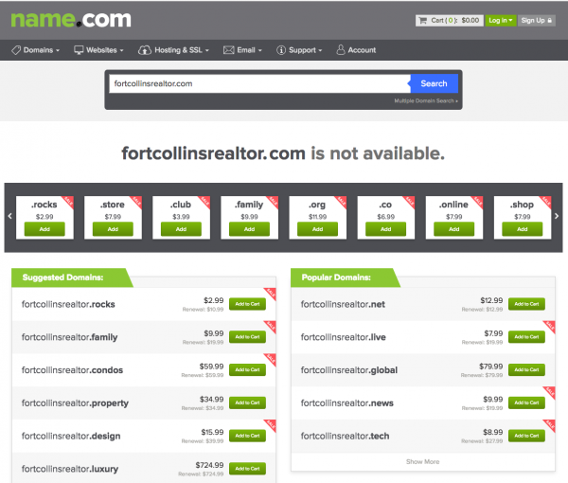Click the .org tile label
The width and height of the screenshot is (568, 483).
click(317, 205)
